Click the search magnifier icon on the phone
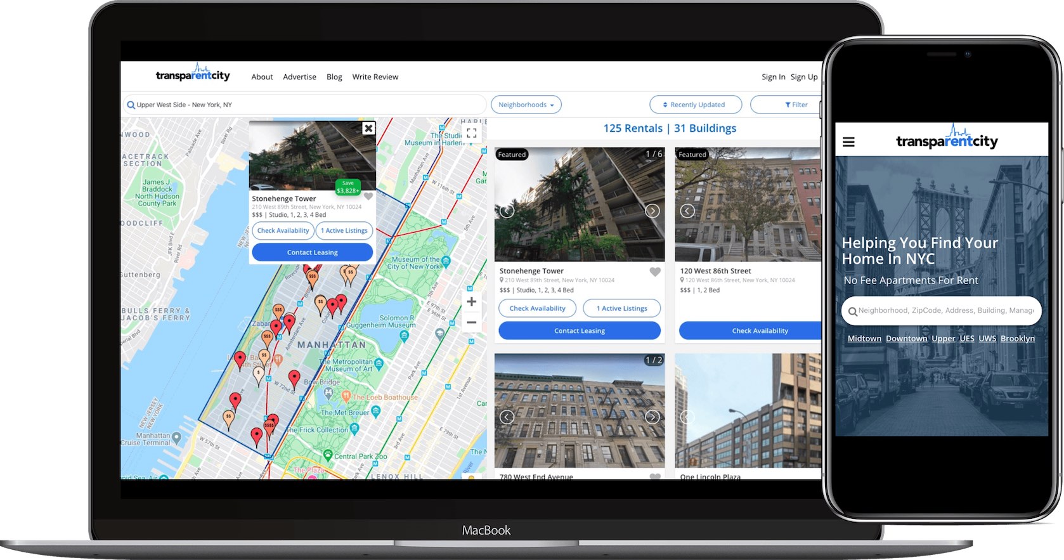Image resolution: width=1064 pixels, height=560 pixels. (x=853, y=311)
